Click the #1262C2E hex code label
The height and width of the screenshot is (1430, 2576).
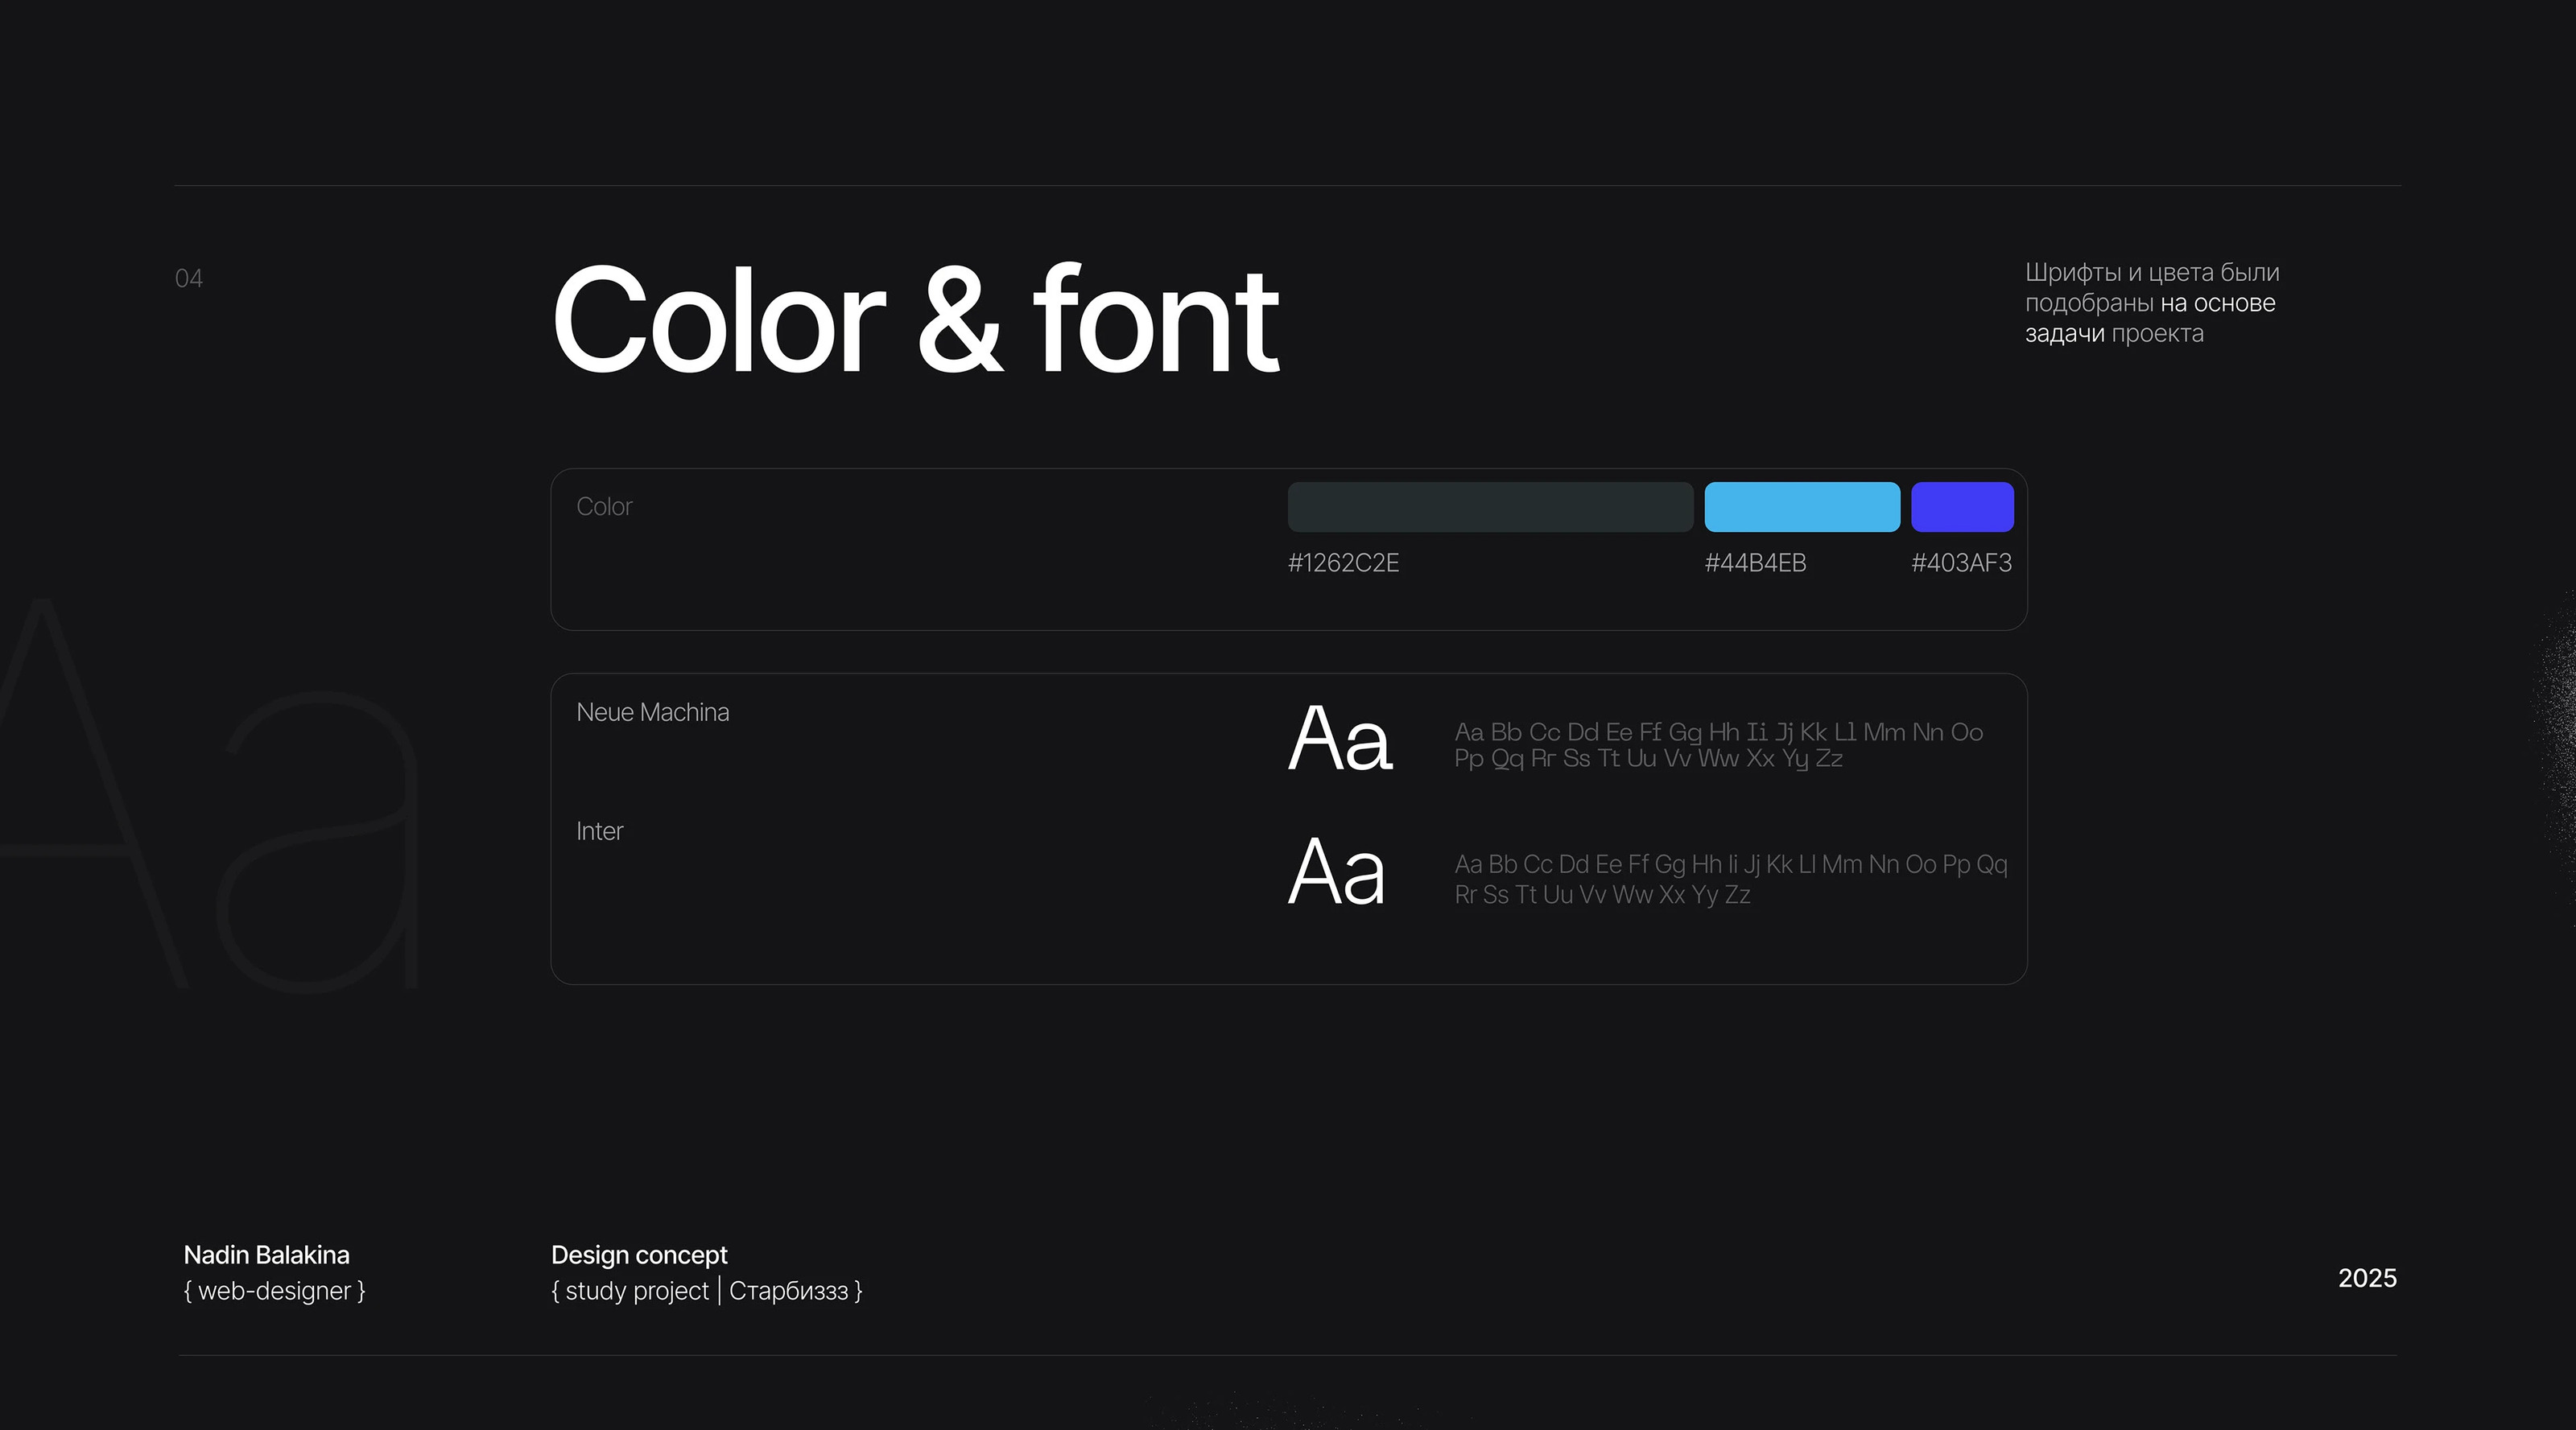pyautogui.click(x=1342, y=563)
